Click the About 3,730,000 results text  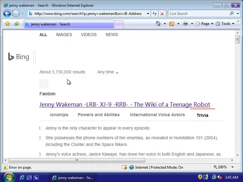[62, 72]
